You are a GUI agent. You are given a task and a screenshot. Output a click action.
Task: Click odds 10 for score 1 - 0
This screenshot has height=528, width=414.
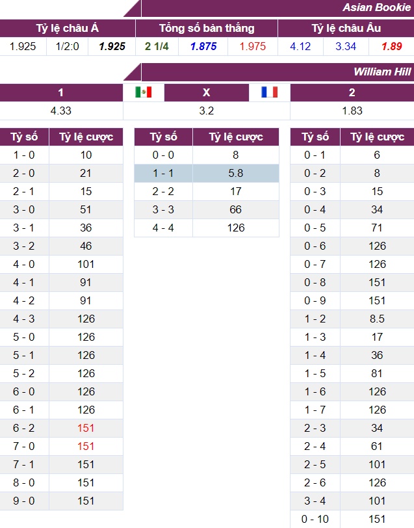[86, 155]
